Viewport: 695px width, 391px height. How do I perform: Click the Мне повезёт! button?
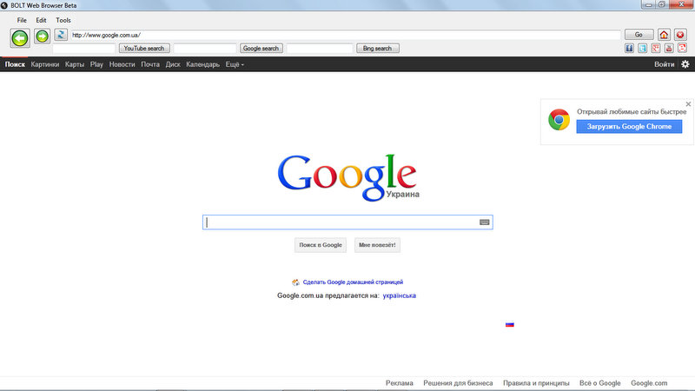pos(377,245)
